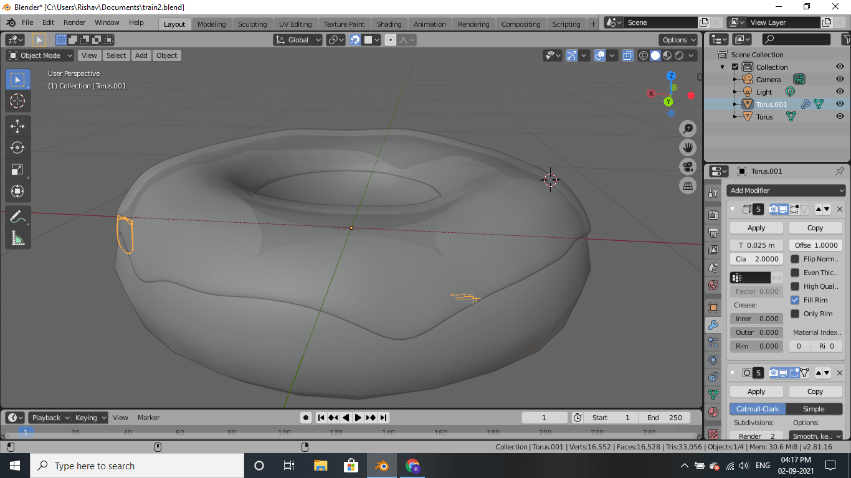Screen dimensions: 851x478
Task: Open the Render menu
Action: [74, 22]
